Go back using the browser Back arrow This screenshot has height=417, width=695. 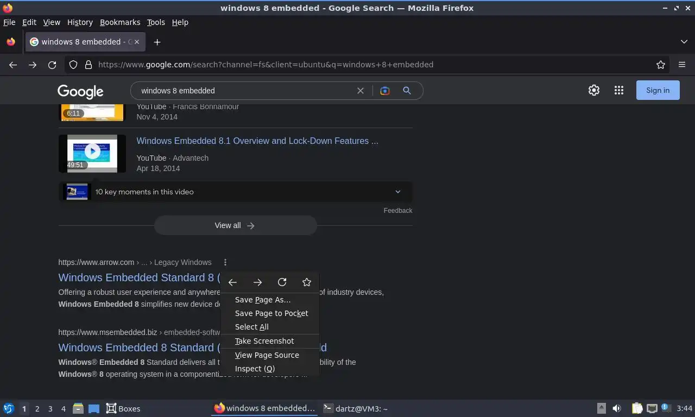[13, 65]
